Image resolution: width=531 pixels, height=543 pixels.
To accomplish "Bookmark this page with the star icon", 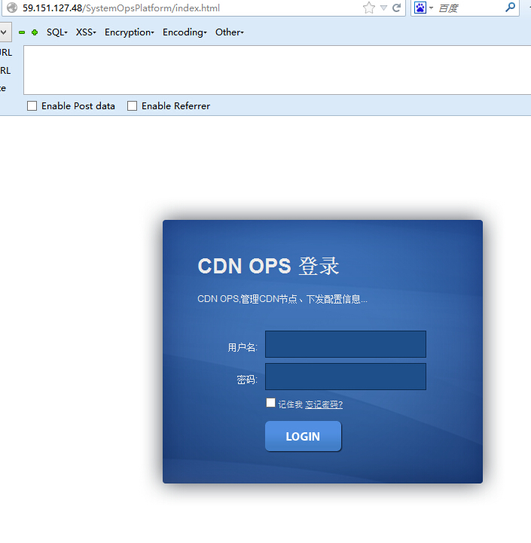I will coord(369,8).
